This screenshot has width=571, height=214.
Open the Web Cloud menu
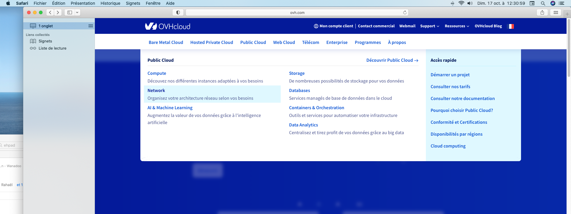point(284,42)
